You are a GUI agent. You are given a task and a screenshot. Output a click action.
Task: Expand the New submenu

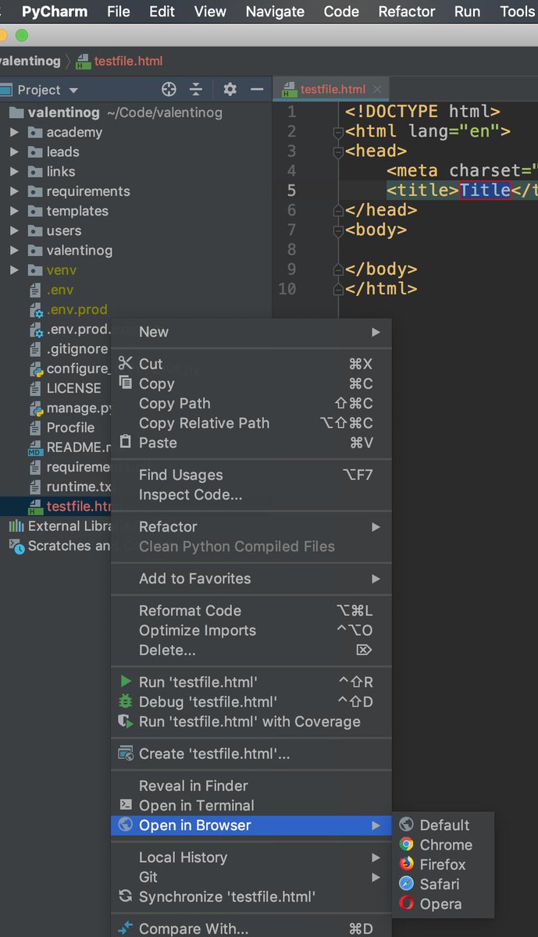click(251, 332)
